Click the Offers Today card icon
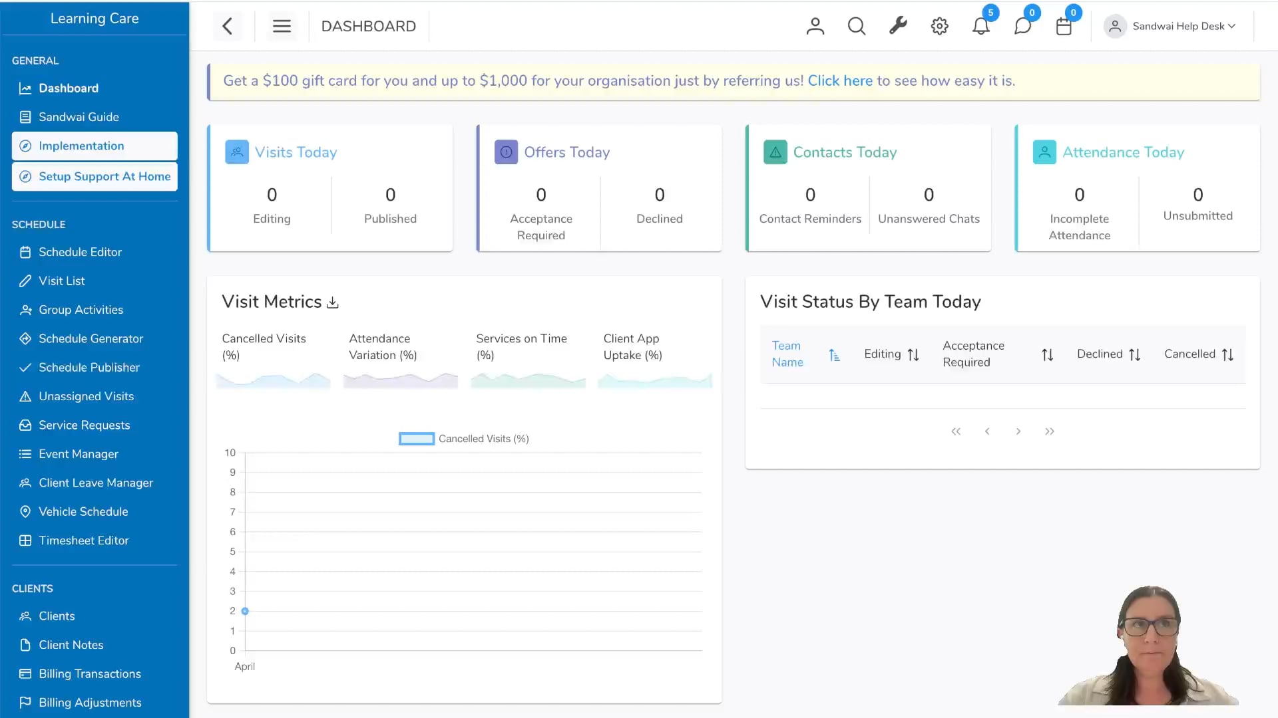The width and height of the screenshot is (1278, 718). pyautogui.click(x=506, y=152)
